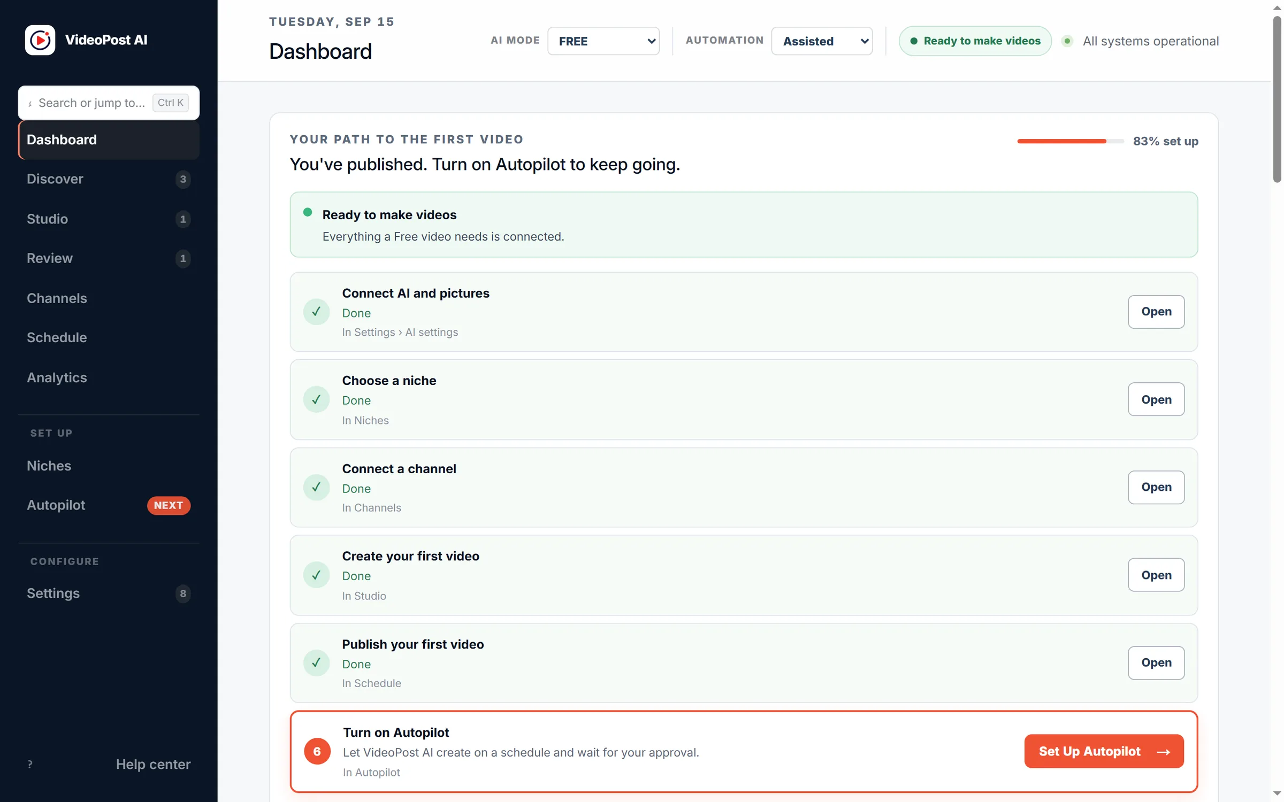1284x802 pixels.
Task: Click the step 6 Autopilot number badge
Action: click(317, 752)
